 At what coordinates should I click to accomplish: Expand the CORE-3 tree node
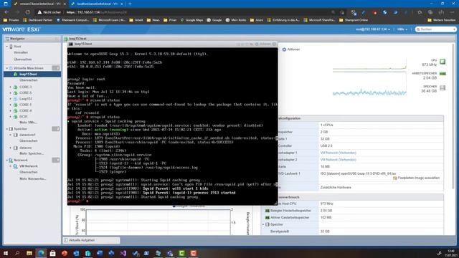[11, 87]
